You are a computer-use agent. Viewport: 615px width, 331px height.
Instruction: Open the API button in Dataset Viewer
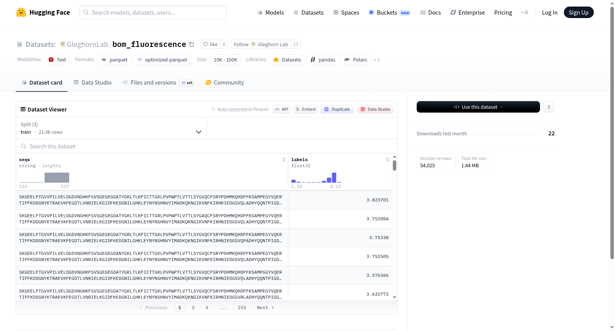(x=281, y=109)
